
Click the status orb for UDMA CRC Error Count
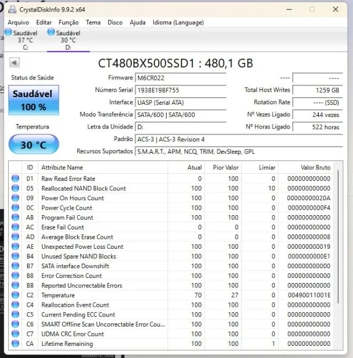(15, 334)
